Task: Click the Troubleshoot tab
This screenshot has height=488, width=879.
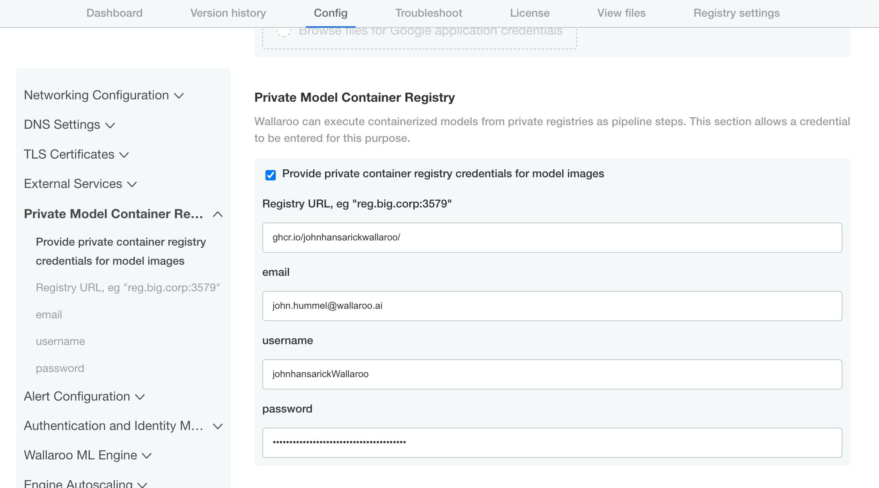Action: pyautogui.click(x=428, y=13)
